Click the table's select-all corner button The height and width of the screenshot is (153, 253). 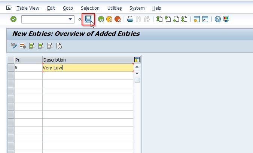pos(11,60)
